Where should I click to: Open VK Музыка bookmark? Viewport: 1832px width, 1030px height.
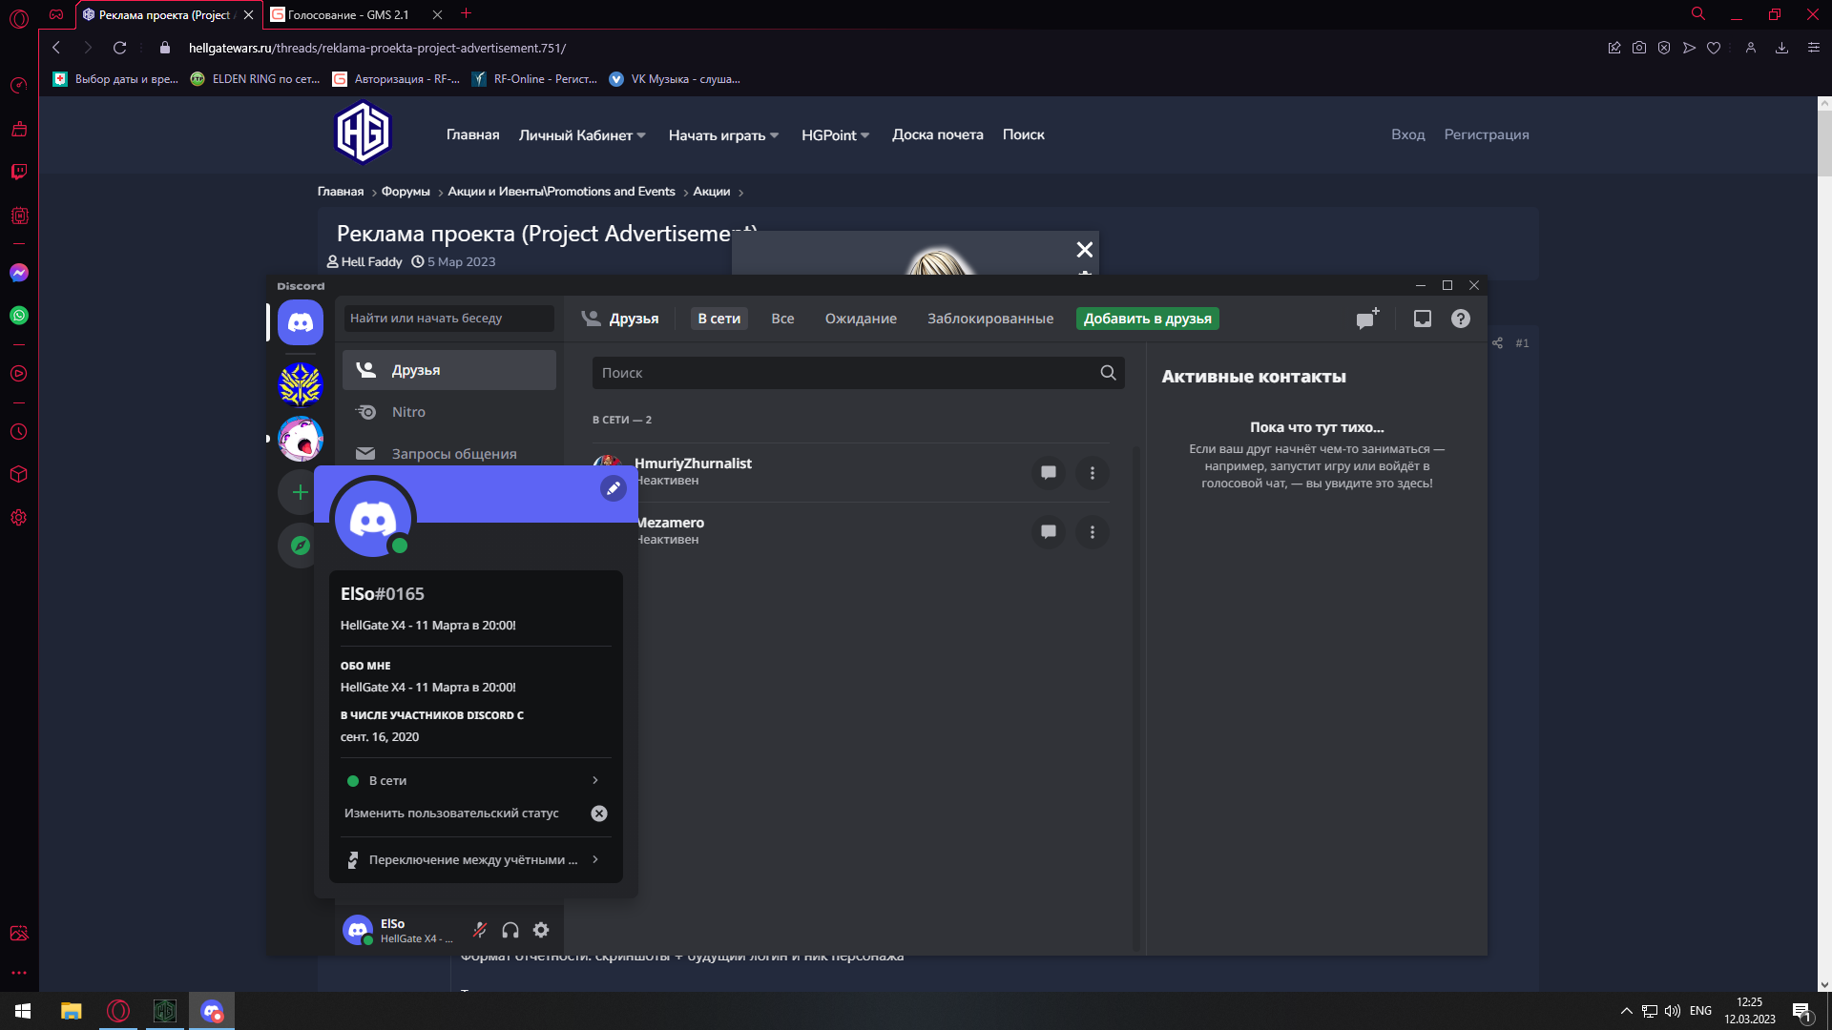coord(675,79)
